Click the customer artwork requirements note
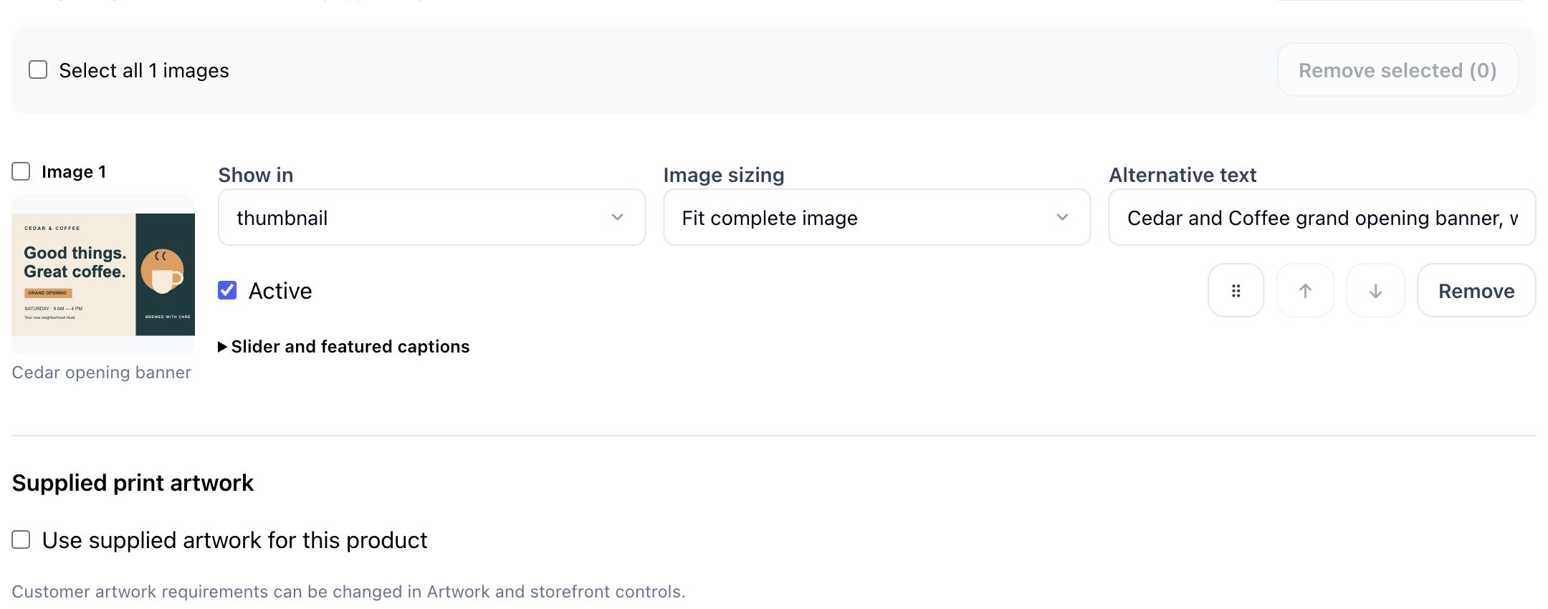The width and height of the screenshot is (1548, 609). [x=348, y=592]
